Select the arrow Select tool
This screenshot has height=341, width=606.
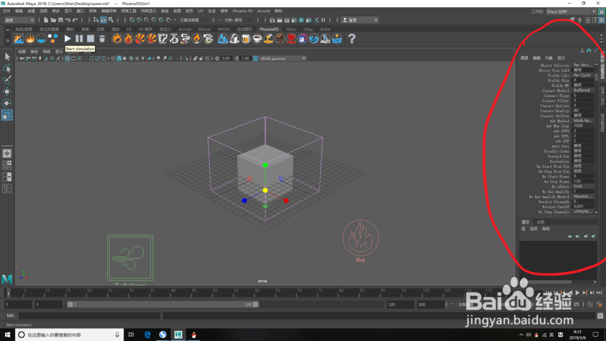[x=7, y=57]
